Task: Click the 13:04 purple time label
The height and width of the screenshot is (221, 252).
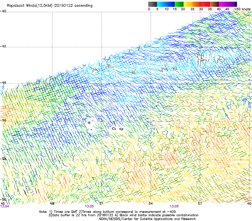Action: coord(5,206)
